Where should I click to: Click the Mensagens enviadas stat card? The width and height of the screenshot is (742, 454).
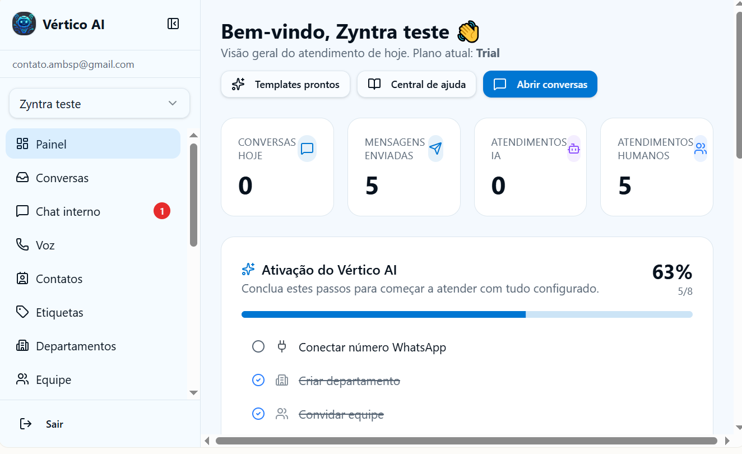pos(404,167)
